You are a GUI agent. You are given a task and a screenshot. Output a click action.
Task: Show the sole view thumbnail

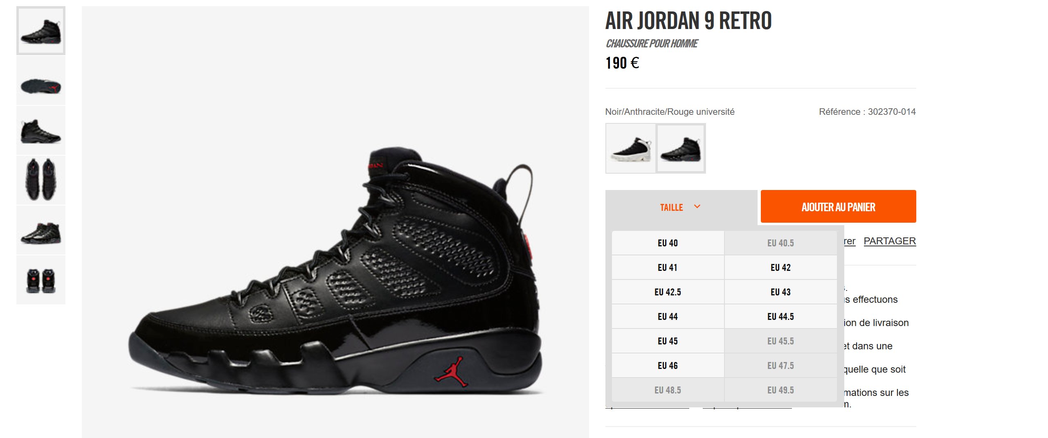coord(41,81)
